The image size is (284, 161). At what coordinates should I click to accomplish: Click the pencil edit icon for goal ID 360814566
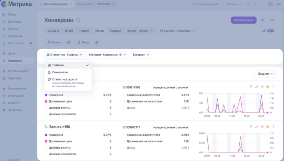(x=257, y=87)
